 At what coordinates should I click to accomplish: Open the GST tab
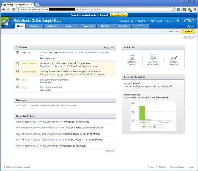click(140, 26)
